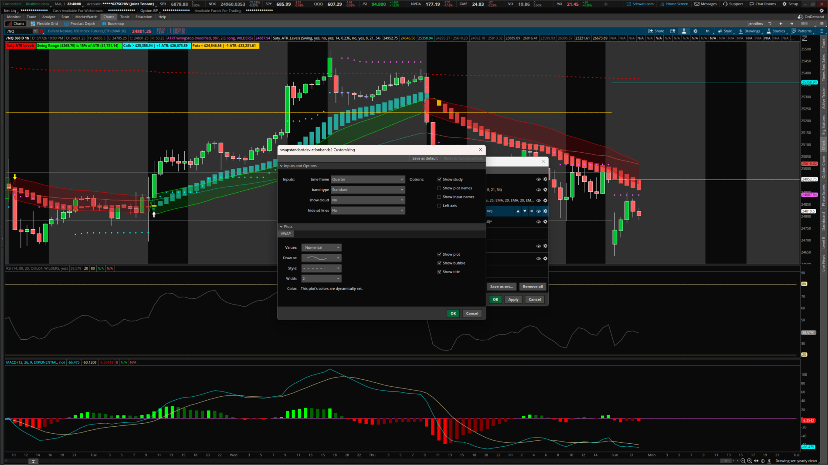Image resolution: width=828 pixels, height=465 pixels.
Task: Collapse the Inputs and Options section
Action: click(282, 166)
